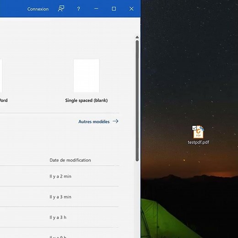
Task: Minimize the Word window
Action: pos(96,9)
